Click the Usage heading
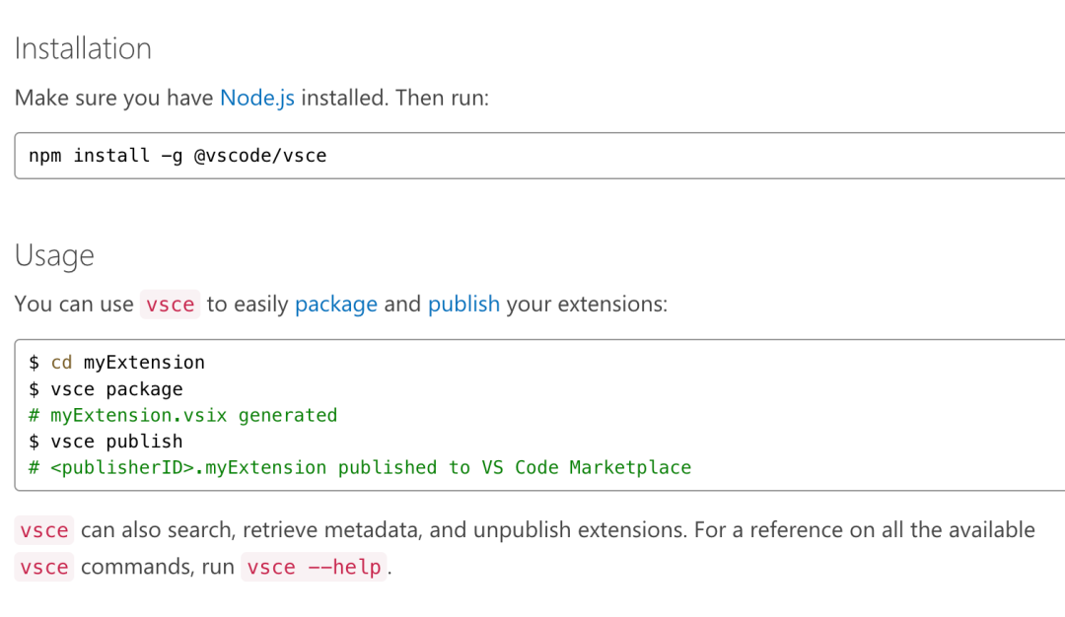Image resolution: width=1065 pixels, height=617 pixels. pyautogui.click(x=54, y=256)
